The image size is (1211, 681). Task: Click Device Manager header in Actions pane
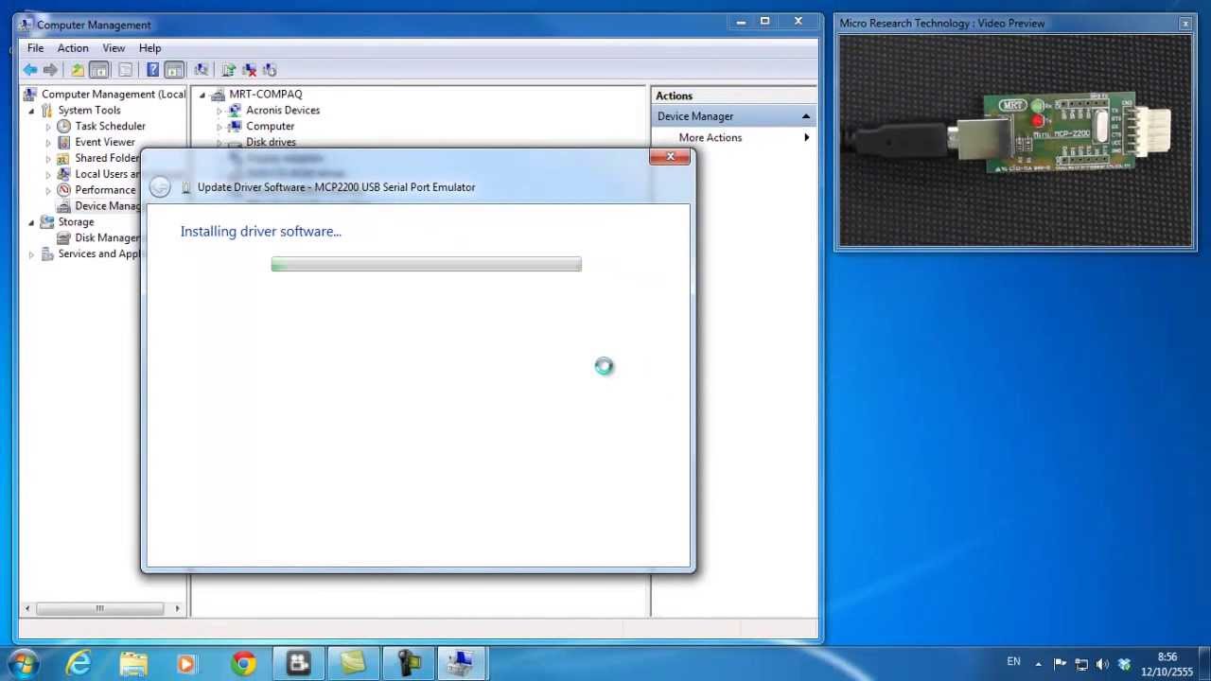[x=734, y=116]
